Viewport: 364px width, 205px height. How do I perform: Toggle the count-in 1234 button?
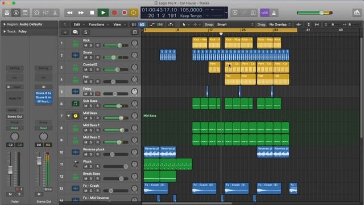(x=264, y=13)
